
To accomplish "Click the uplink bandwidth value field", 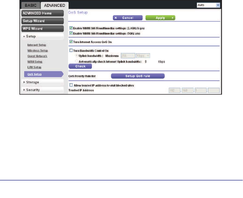I will coord(128,56).
